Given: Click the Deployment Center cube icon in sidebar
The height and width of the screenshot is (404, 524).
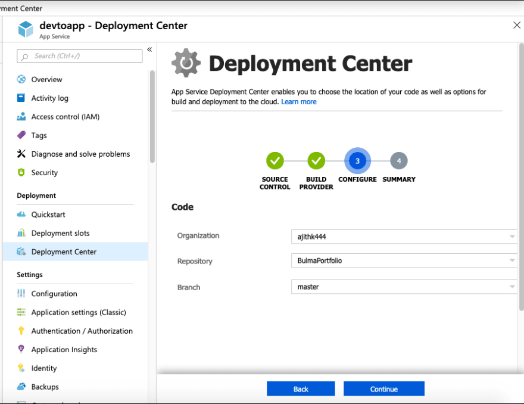Looking at the screenshot, I should [x=21, y=251].
